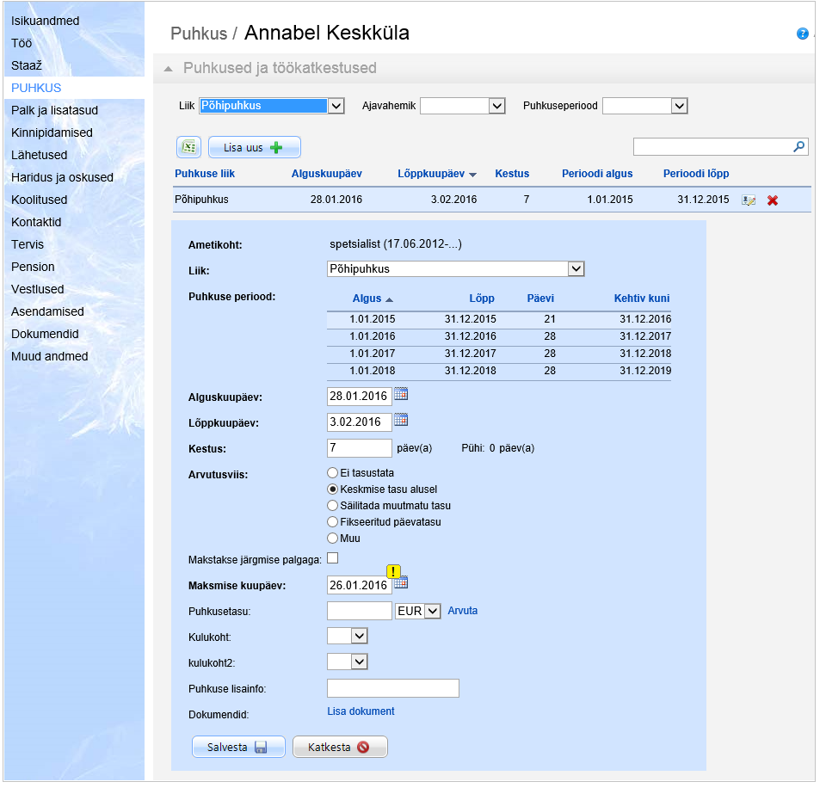Open calendar picker for Lõppkuupäev
Screen dimensions: 826x788
click(401, 421)
